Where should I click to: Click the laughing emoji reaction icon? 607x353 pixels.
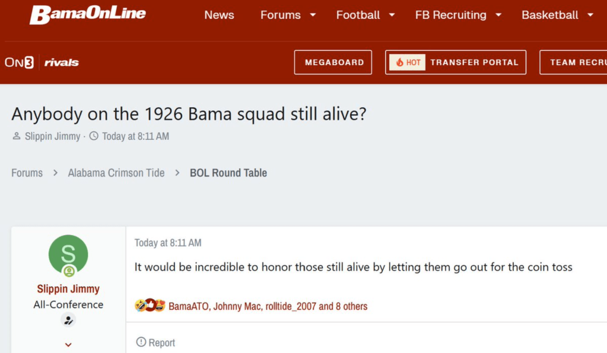coord(140,306)
